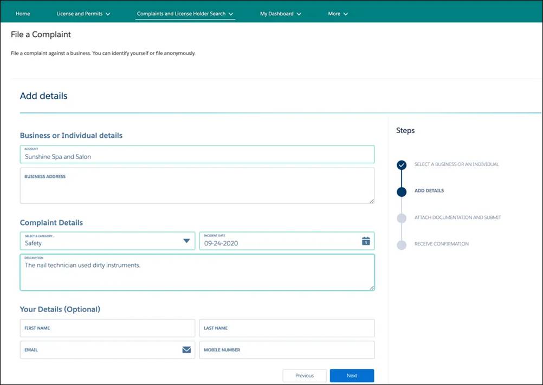Click the Description text area
The image size is (543, 385).
click(x=197, y=273)
